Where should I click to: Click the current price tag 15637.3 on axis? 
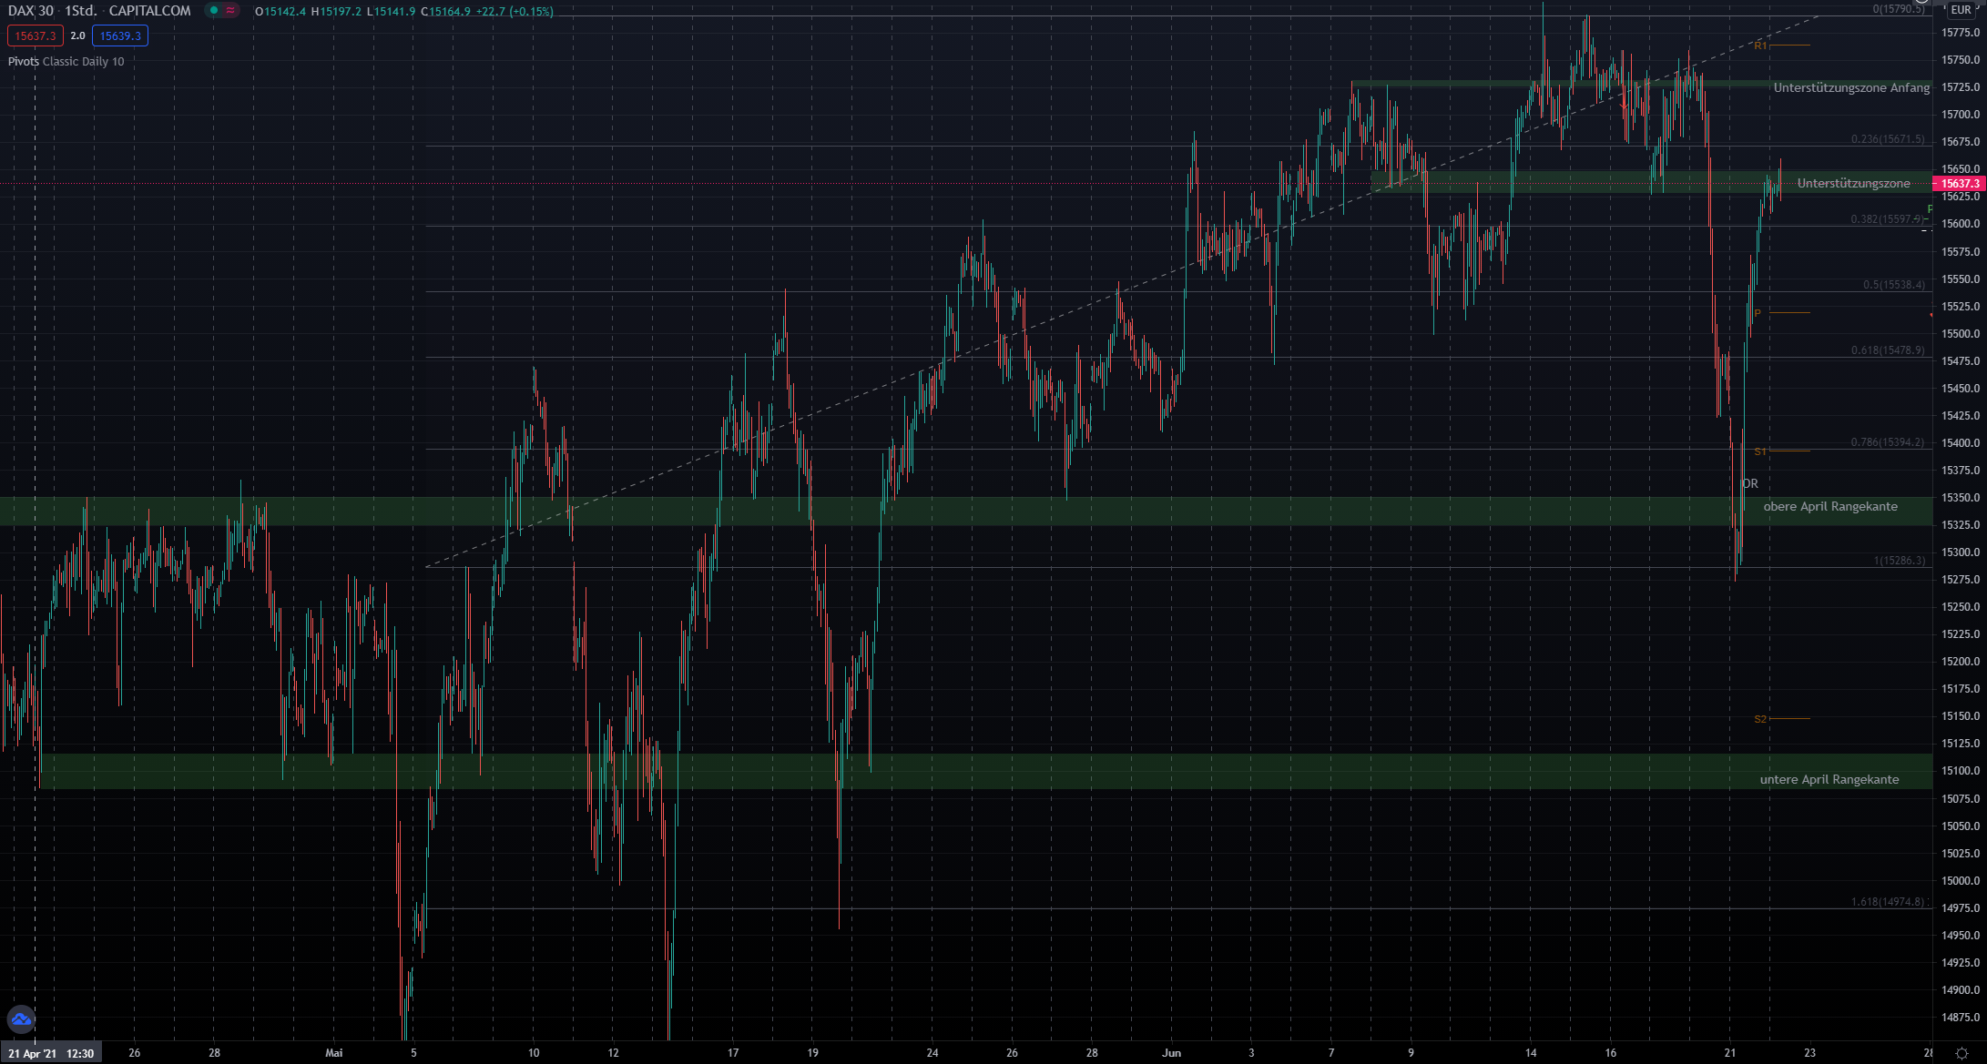tap(1959, 184)
